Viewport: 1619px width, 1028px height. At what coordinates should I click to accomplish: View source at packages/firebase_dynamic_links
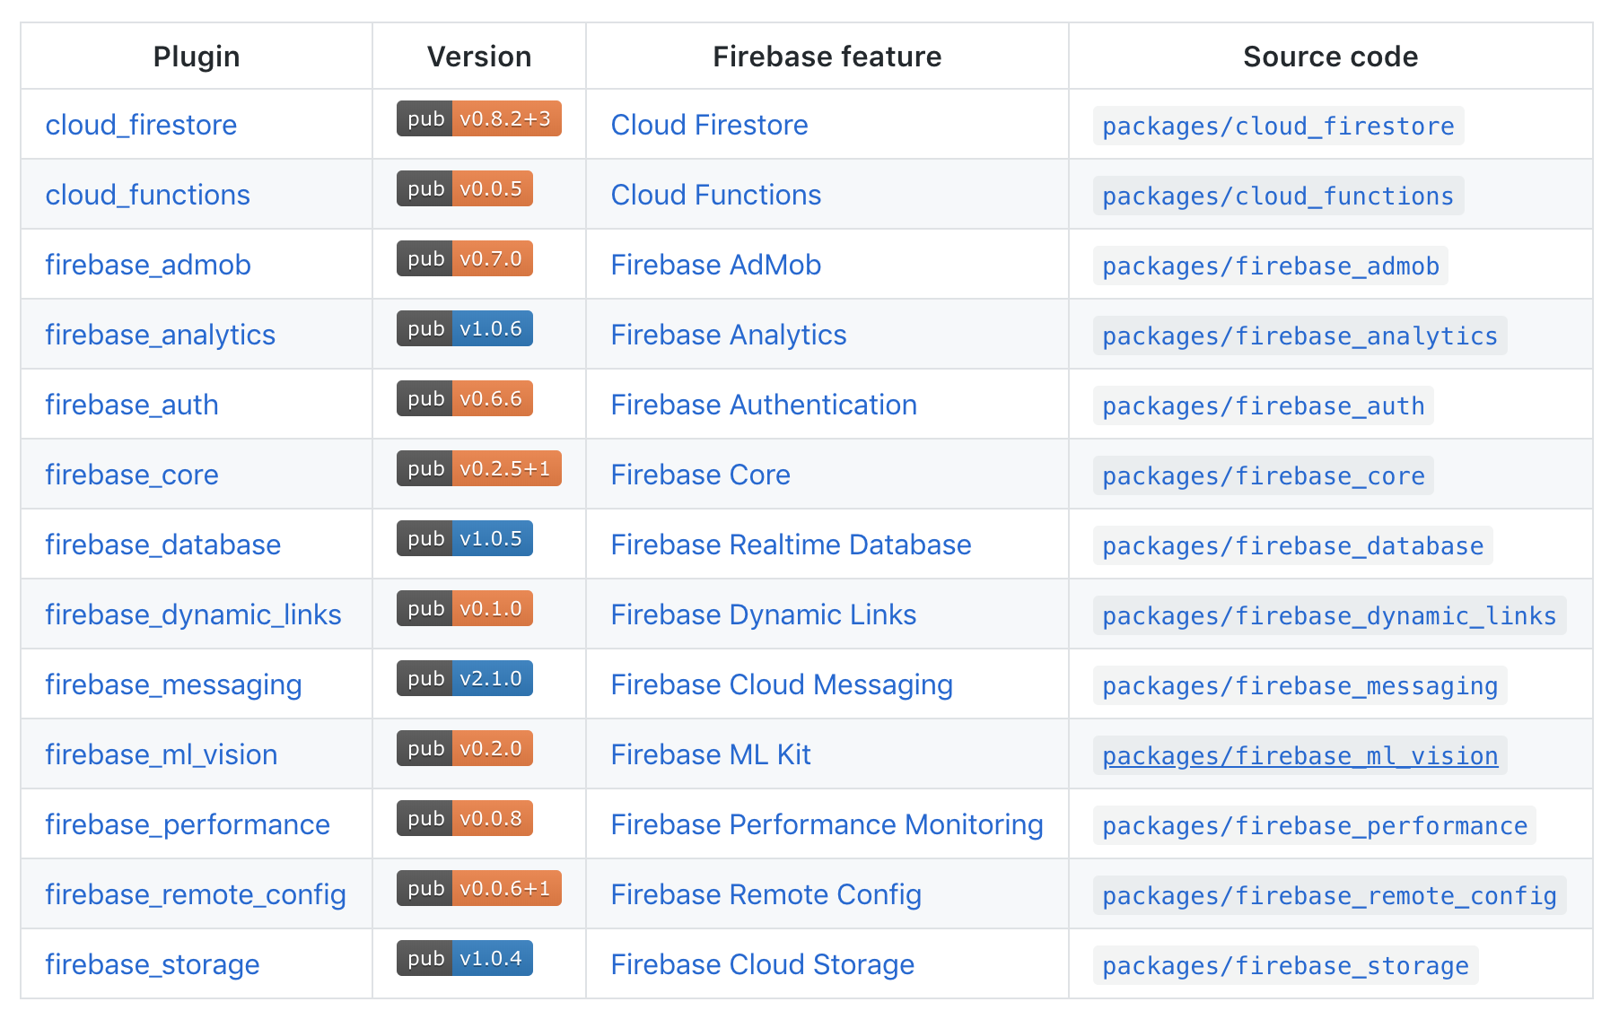1329,615
